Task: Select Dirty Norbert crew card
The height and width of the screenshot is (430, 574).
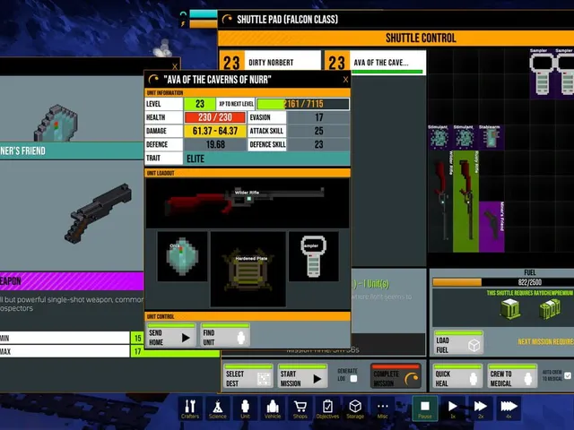Action: [x=270, y=60]
